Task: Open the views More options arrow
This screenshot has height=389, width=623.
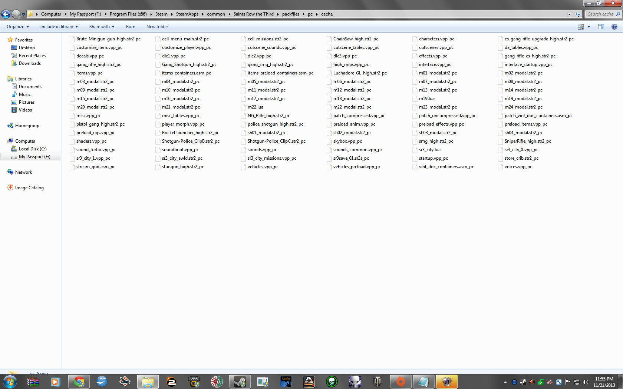Action: 589,27
